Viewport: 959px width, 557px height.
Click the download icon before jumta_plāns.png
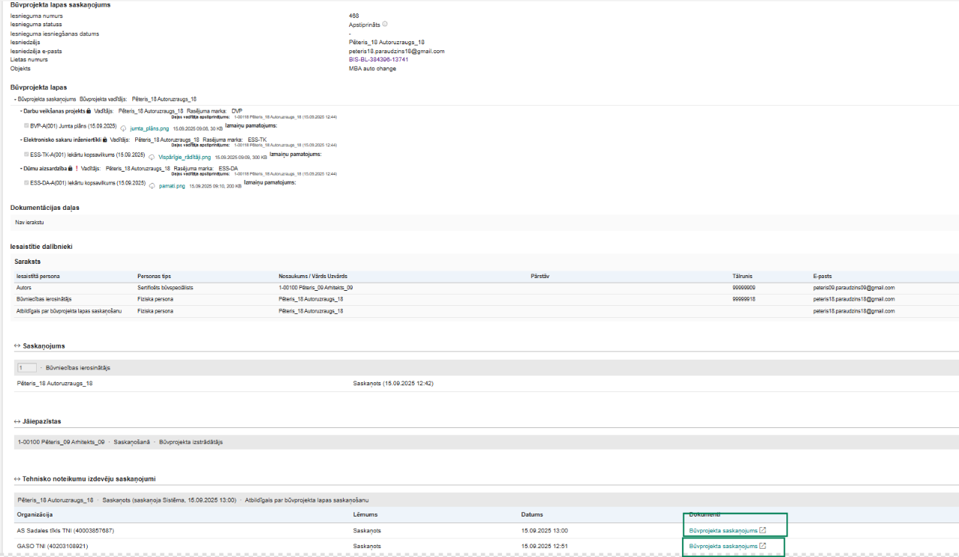point(123,128)
